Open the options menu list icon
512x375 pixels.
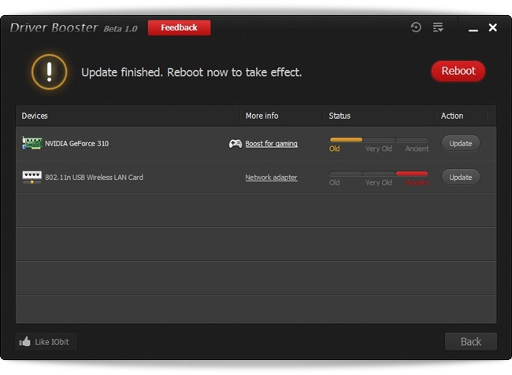[438, 28]
